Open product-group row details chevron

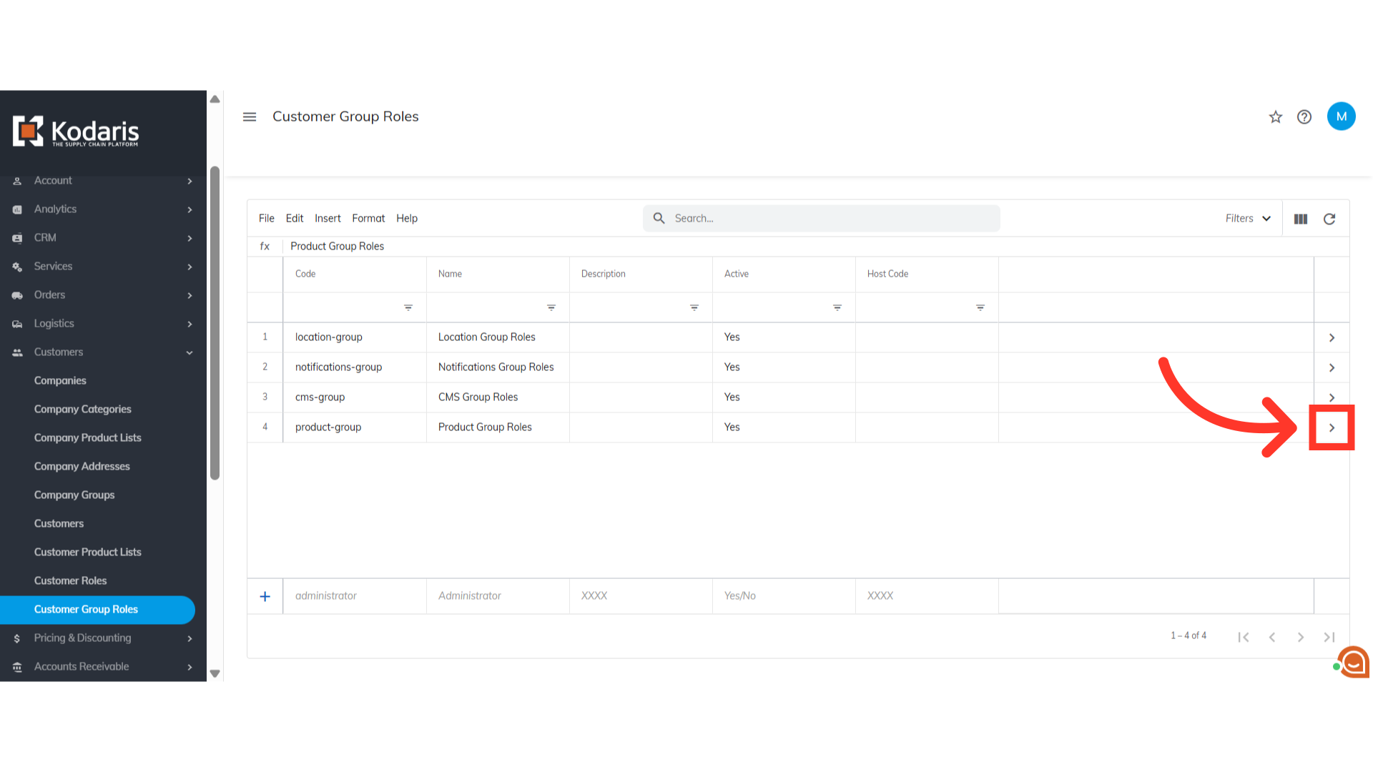1332,427
